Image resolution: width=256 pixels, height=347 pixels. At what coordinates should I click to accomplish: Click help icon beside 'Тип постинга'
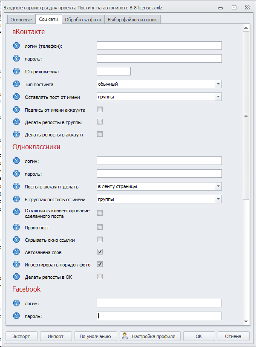tap(17, 84)
